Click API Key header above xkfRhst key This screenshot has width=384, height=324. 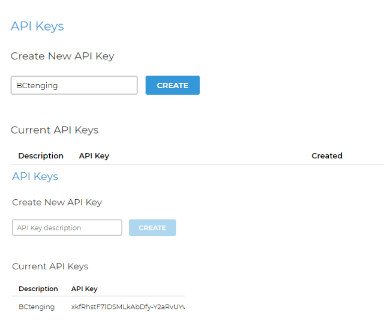tap(85, 289)
